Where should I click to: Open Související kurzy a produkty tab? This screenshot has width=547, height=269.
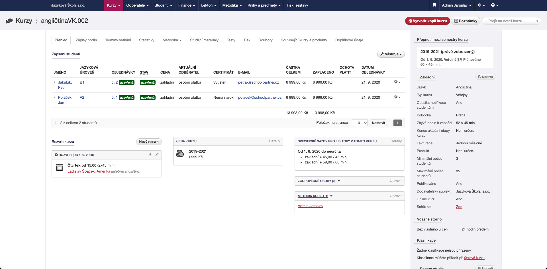(x=304, y=40)
